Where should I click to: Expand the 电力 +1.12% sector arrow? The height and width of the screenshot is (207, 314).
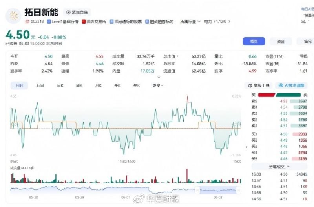pos(229,22)
